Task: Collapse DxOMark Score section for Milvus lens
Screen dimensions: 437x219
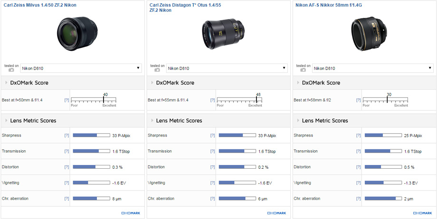Action: pos(6,83)
